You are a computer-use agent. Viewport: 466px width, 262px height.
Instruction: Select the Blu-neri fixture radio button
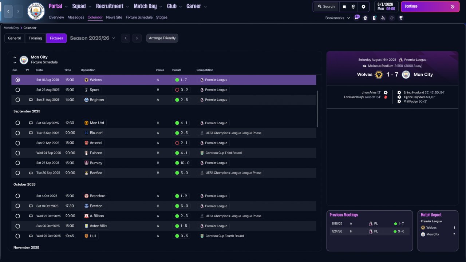click(17, 133)
